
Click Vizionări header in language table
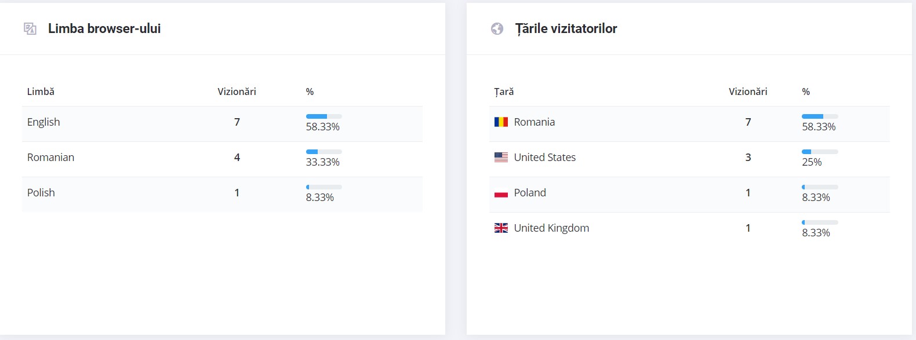[x=237, y=92]
